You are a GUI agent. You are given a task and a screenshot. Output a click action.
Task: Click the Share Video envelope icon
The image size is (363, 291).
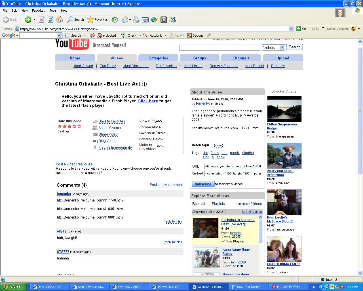(x=95, y=134)
